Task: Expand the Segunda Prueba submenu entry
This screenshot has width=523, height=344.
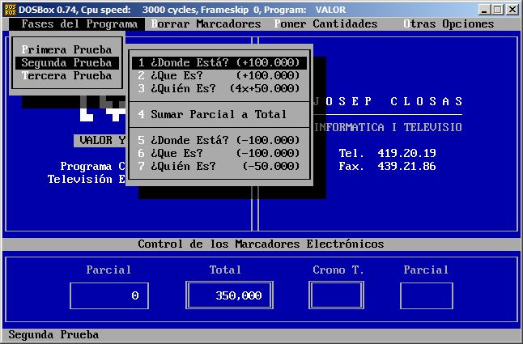Action: tap(66, 62)
